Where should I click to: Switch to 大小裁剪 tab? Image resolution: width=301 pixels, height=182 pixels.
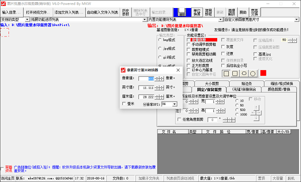click(x=212, y=83)
